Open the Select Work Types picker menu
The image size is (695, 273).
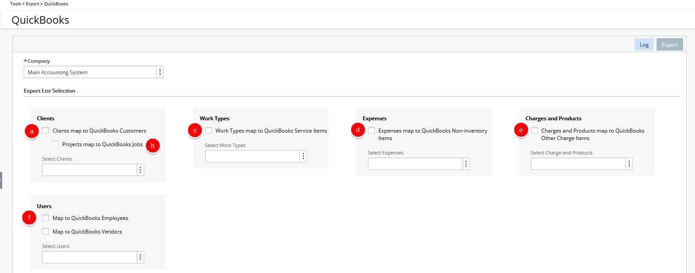(x=303, y=156)
